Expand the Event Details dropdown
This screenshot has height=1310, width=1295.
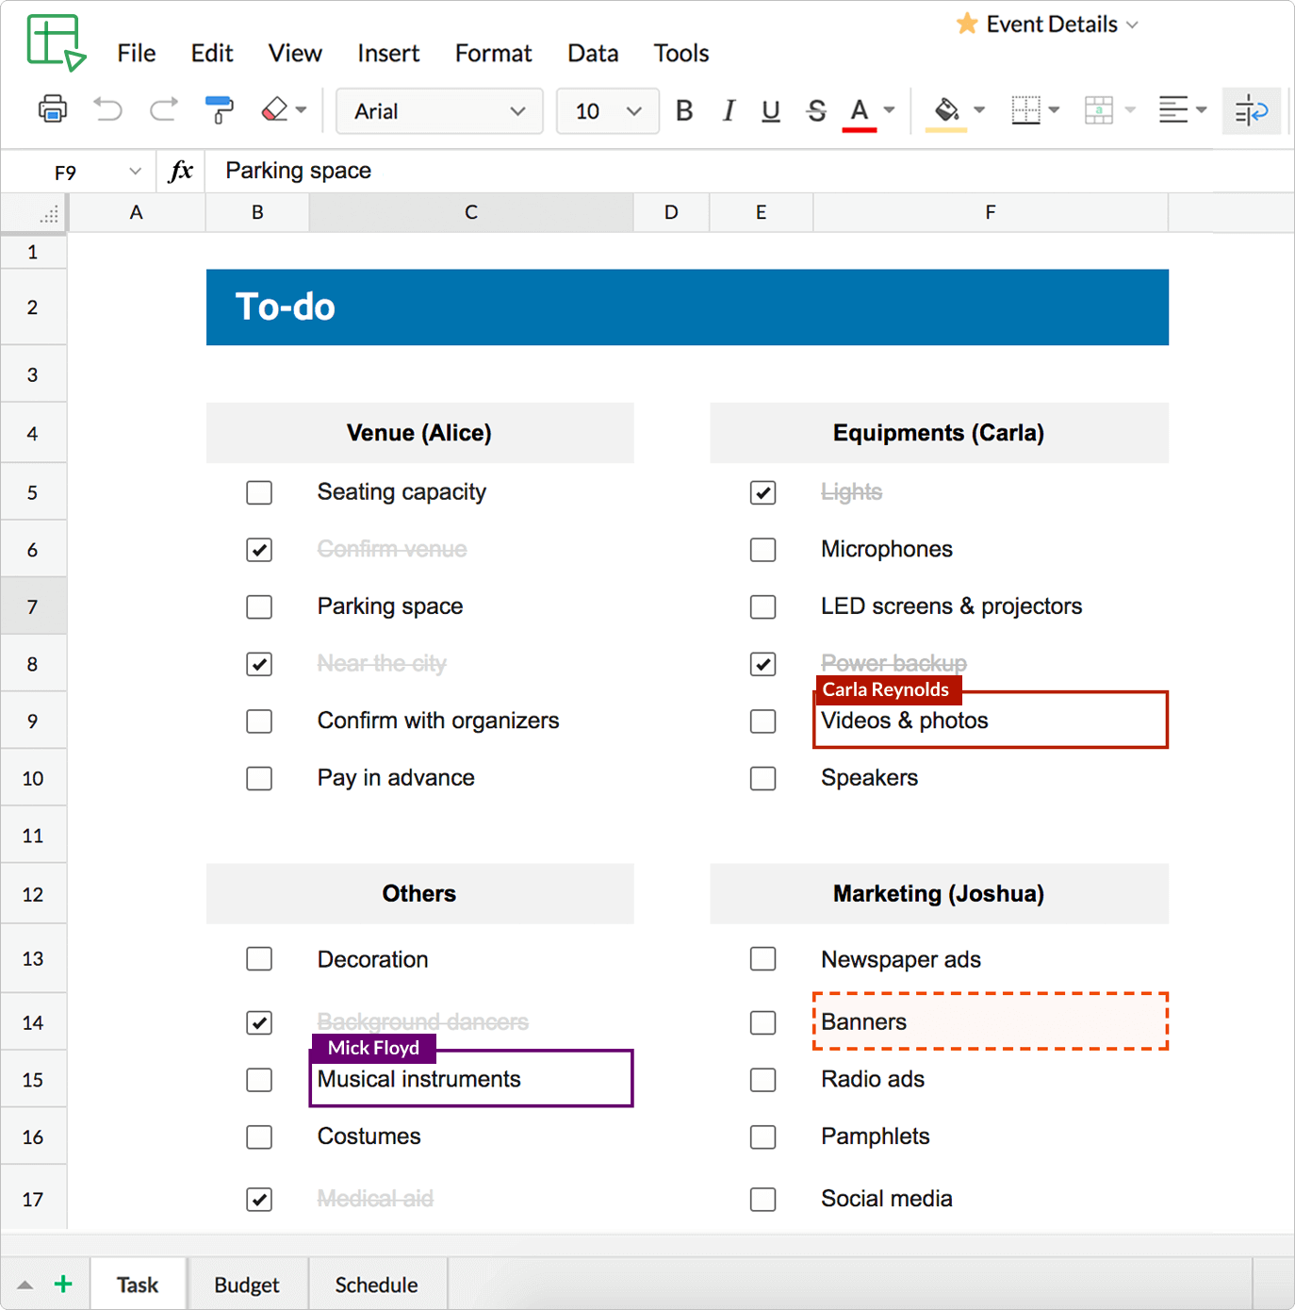tap(1133, 24)
